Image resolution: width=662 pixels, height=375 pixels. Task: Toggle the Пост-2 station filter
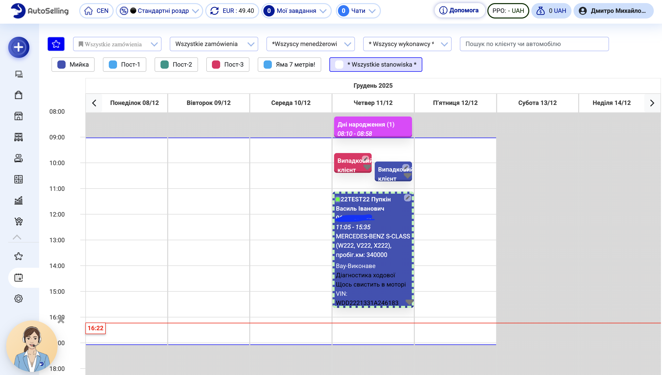click(x=176, y=64)
